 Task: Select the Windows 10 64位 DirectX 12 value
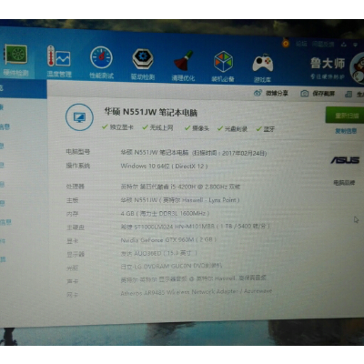[164, 167]
